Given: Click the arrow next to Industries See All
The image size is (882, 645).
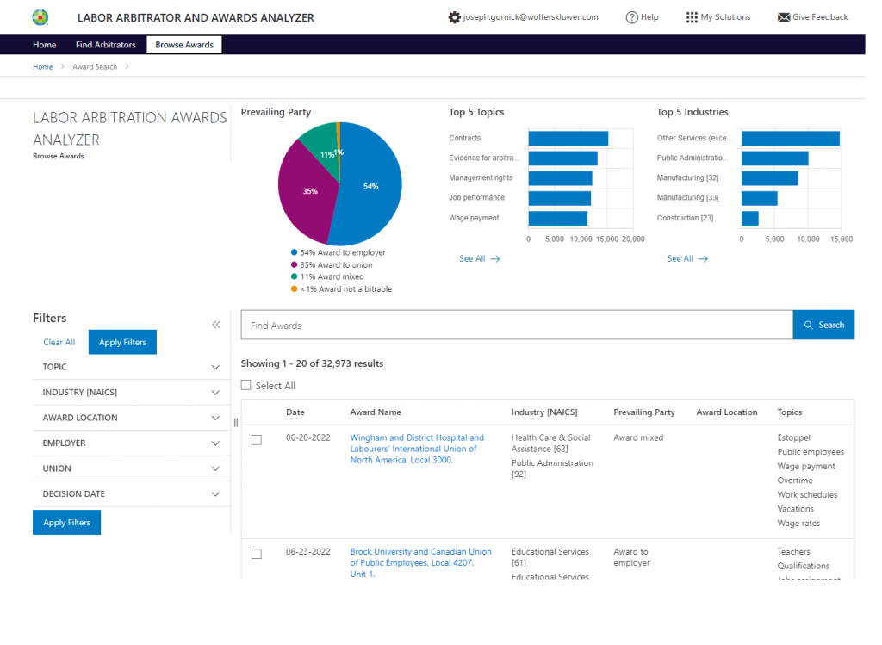Looking at the screenshot, I should pos(703,259).
